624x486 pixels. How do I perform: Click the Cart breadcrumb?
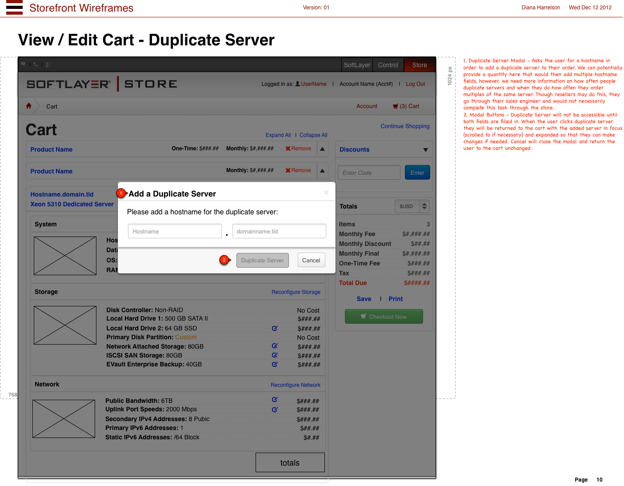[52, 107]
